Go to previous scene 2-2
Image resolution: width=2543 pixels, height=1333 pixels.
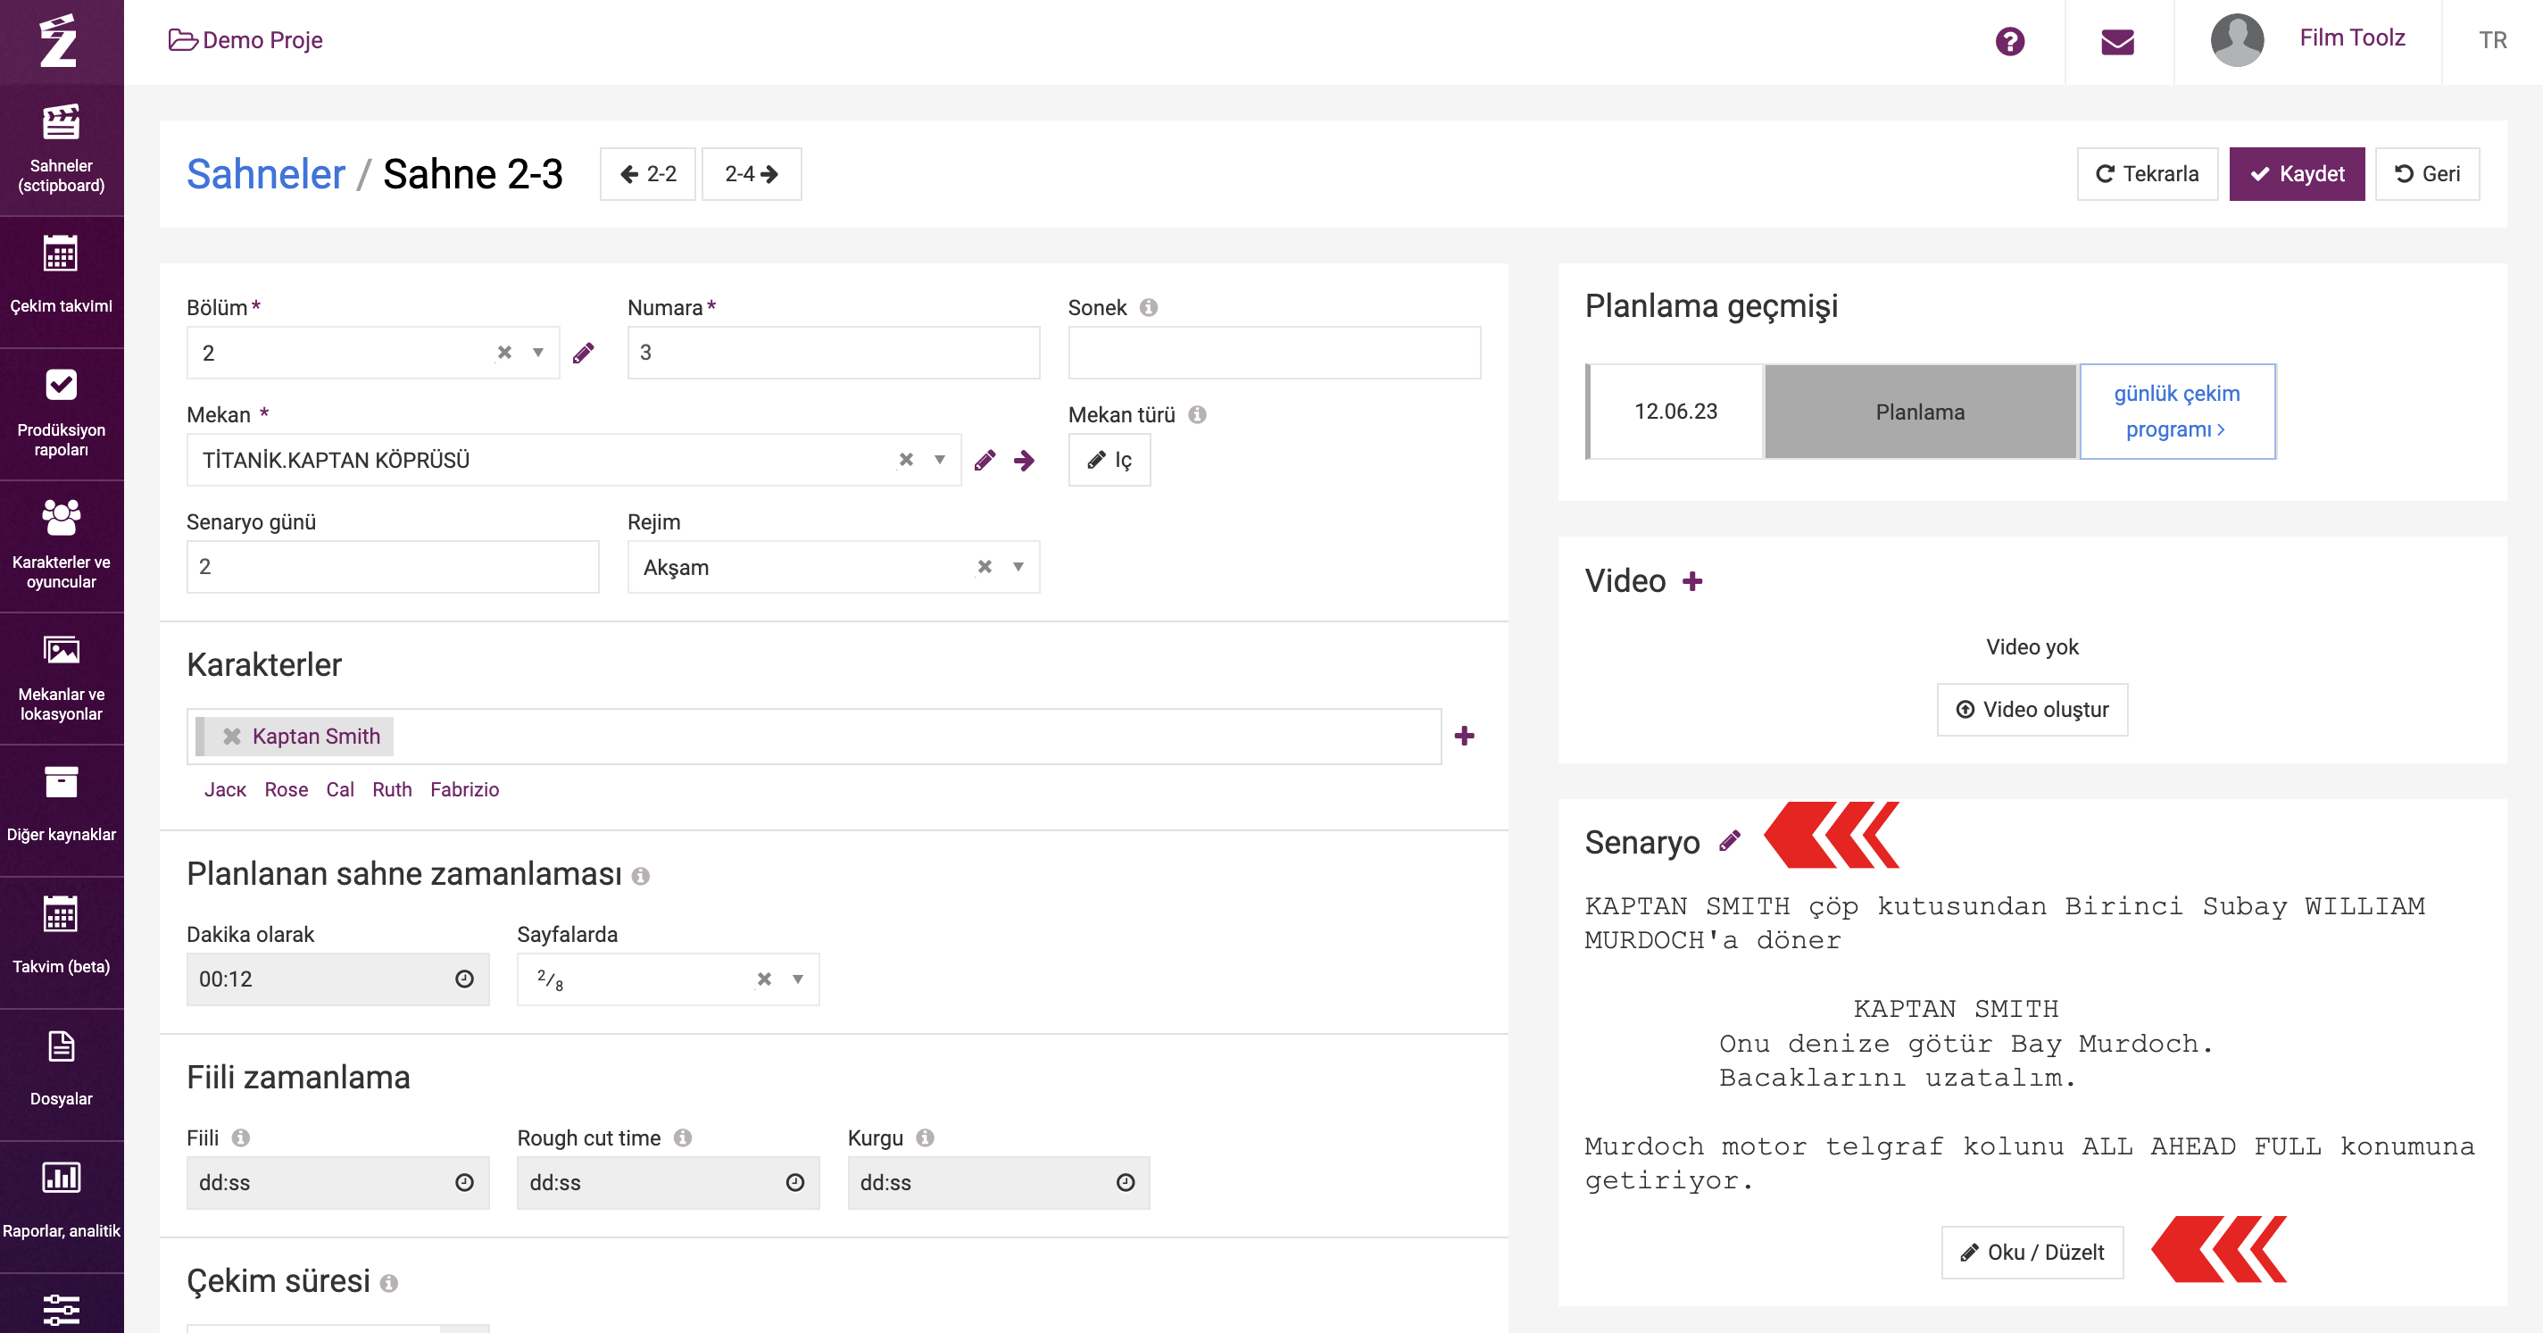648,174
